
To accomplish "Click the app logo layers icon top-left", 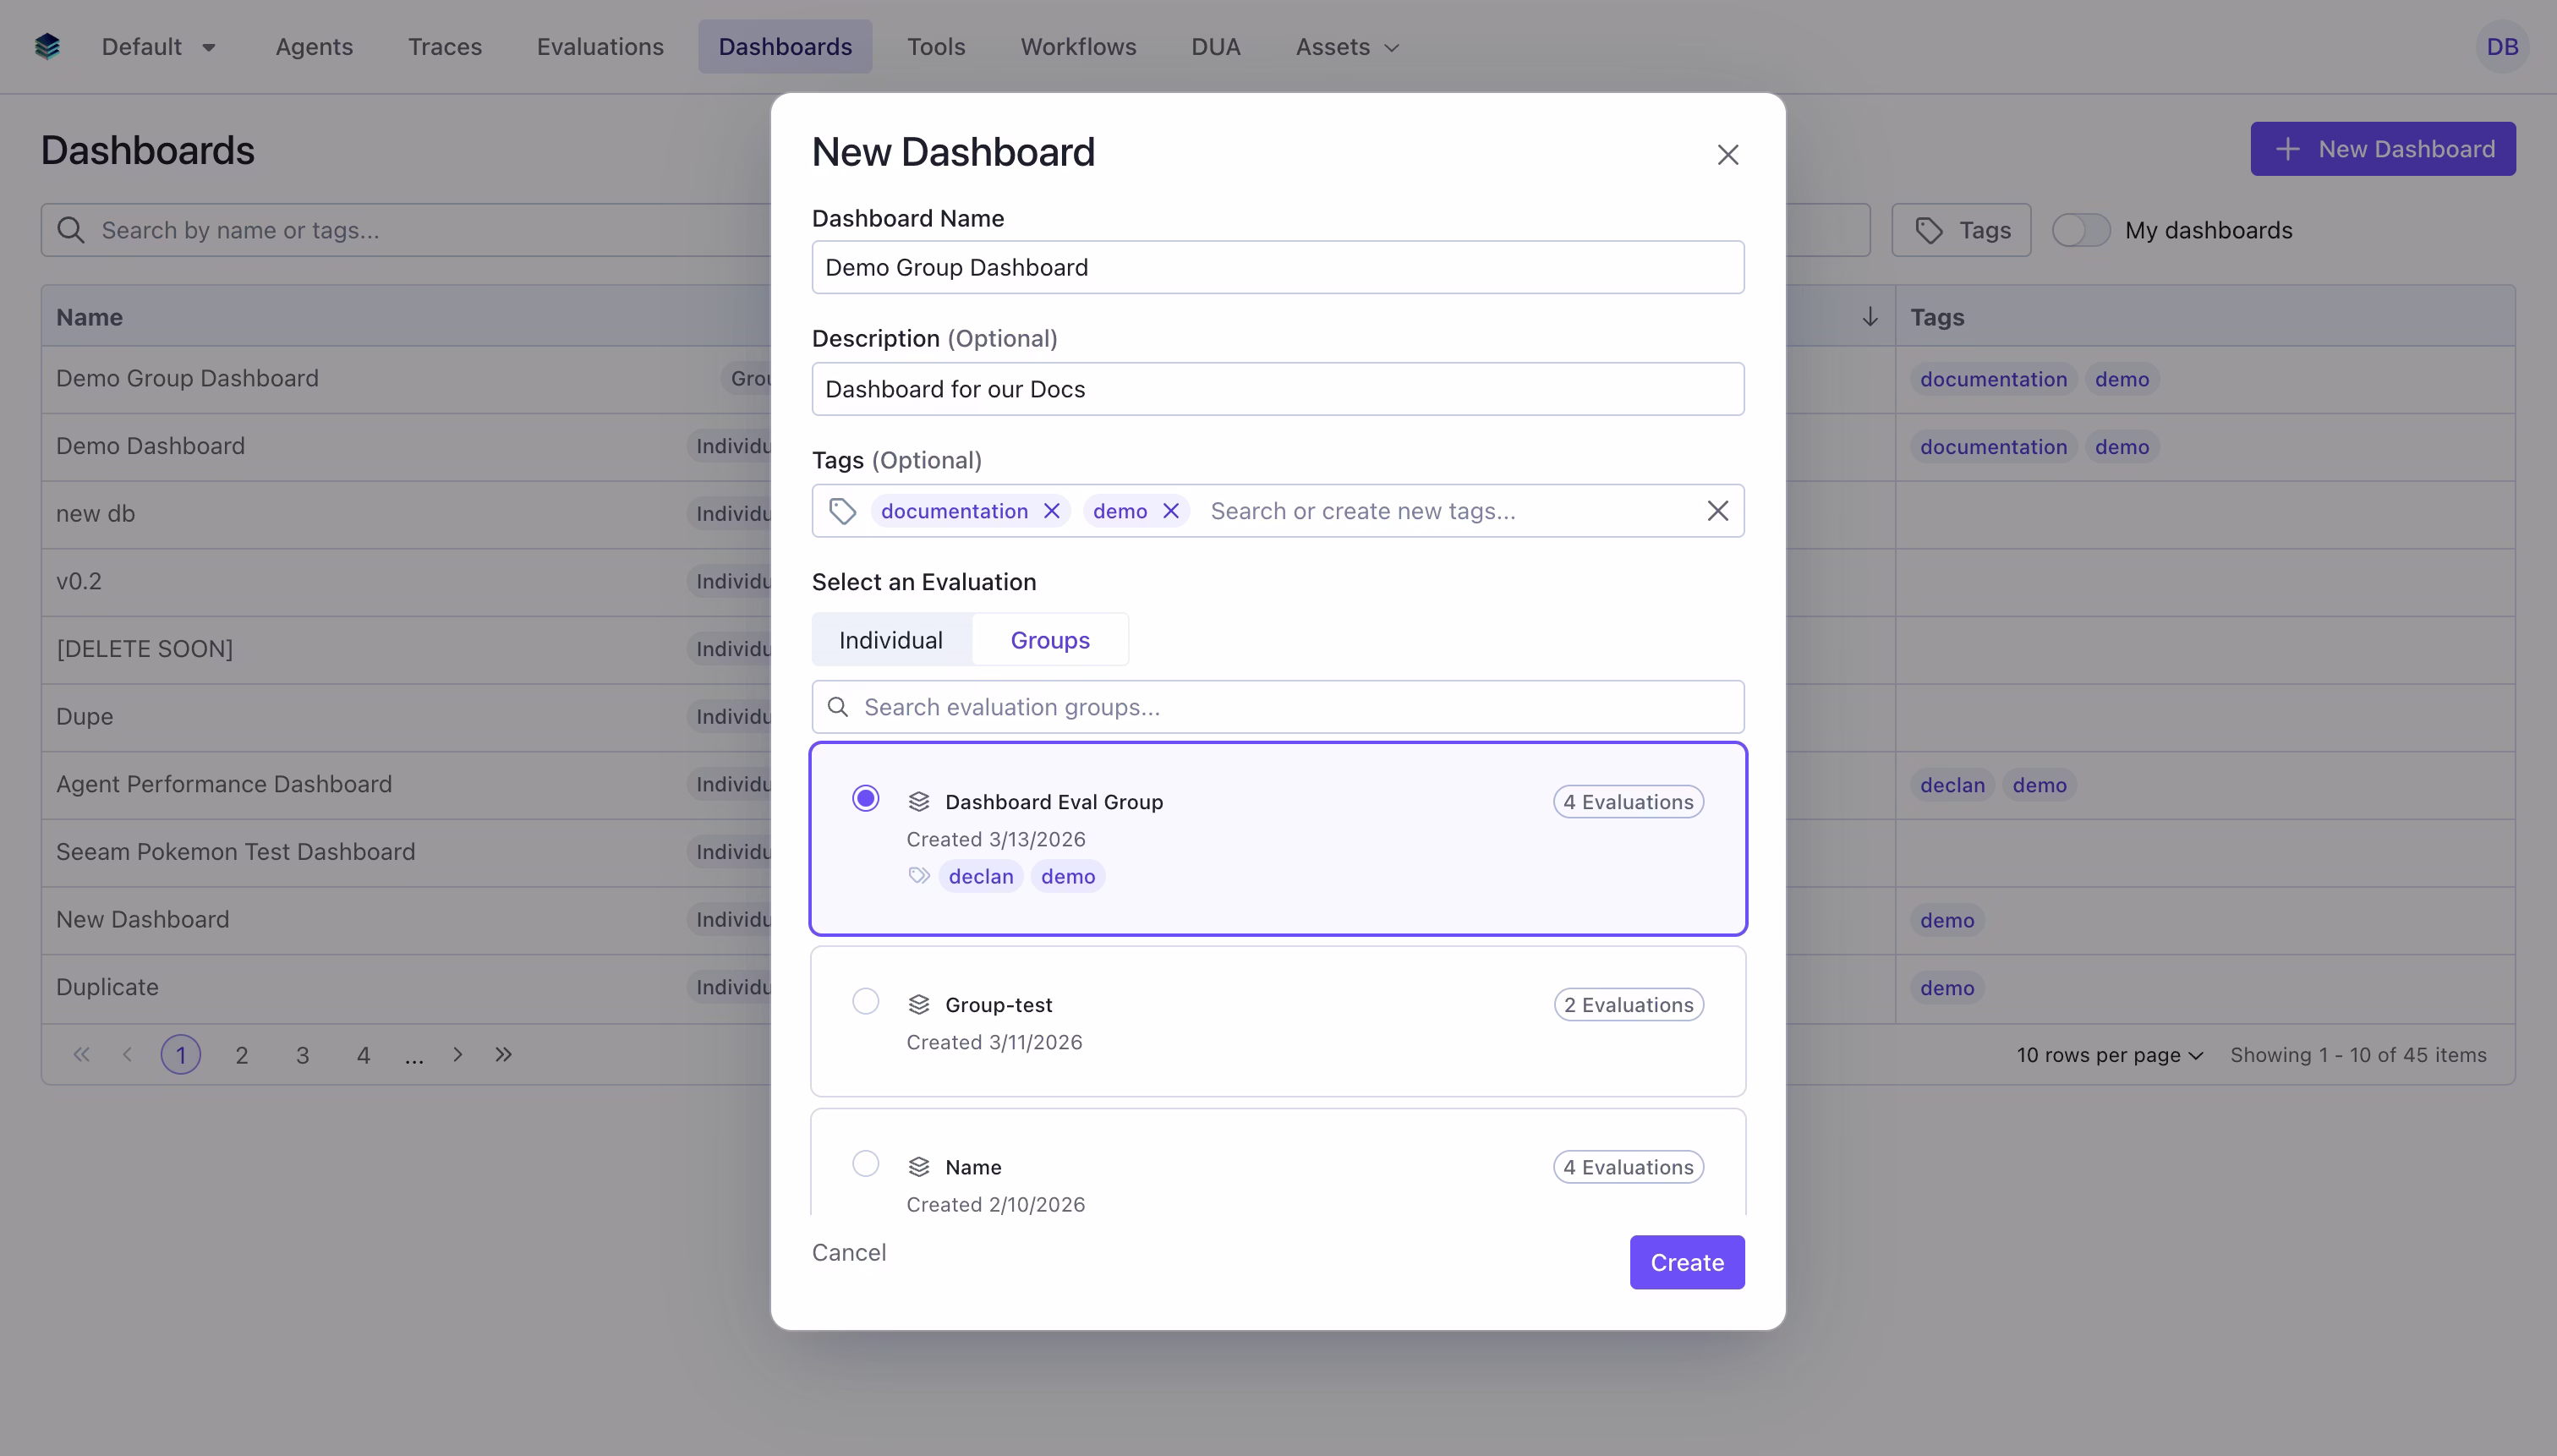I will (47, 46).
